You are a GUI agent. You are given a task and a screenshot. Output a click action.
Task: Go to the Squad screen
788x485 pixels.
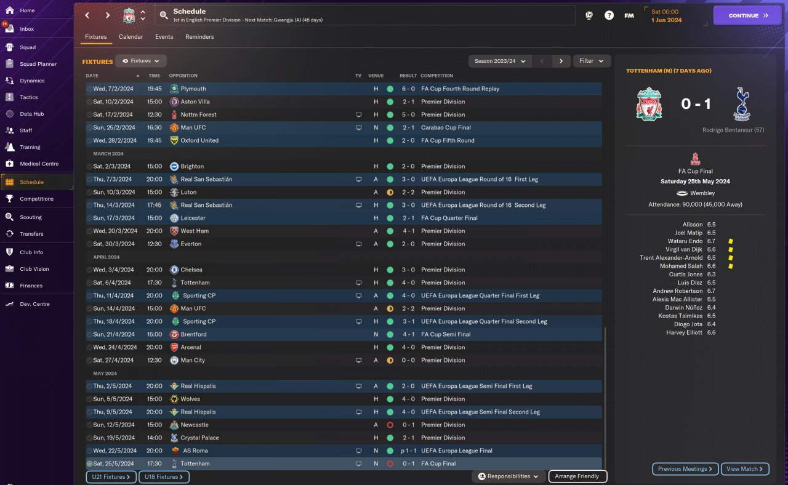(28, 47)
